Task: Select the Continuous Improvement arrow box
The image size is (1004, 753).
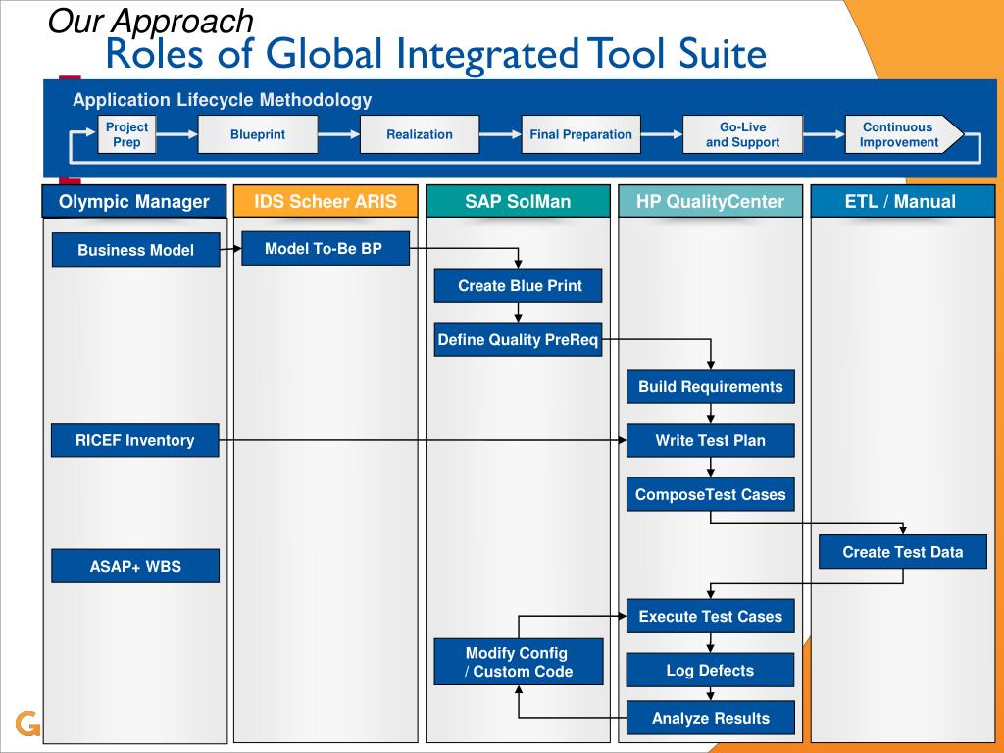Action: pyautogui.click(x=903, y=134)
